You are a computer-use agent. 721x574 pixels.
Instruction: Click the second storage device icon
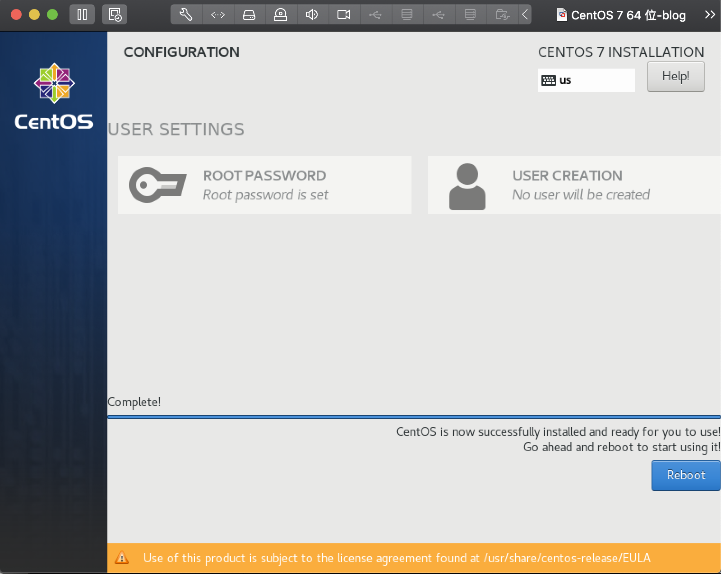point(470,15)
